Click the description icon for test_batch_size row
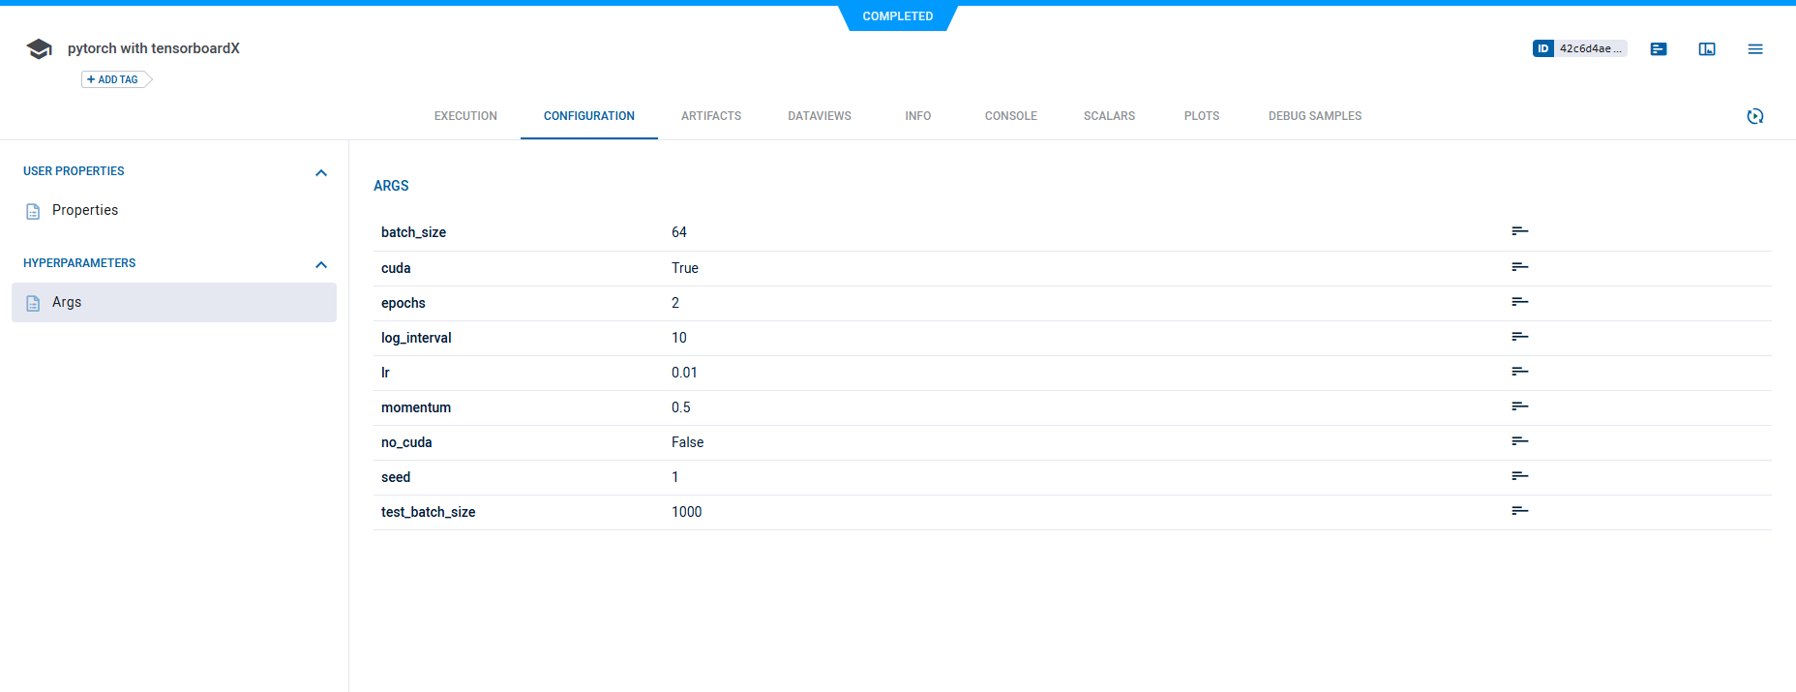 pyautogui.click(x=1520, y=511)
